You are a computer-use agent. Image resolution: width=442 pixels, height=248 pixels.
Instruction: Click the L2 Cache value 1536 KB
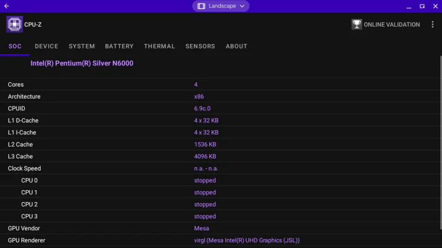click(205, 145)
